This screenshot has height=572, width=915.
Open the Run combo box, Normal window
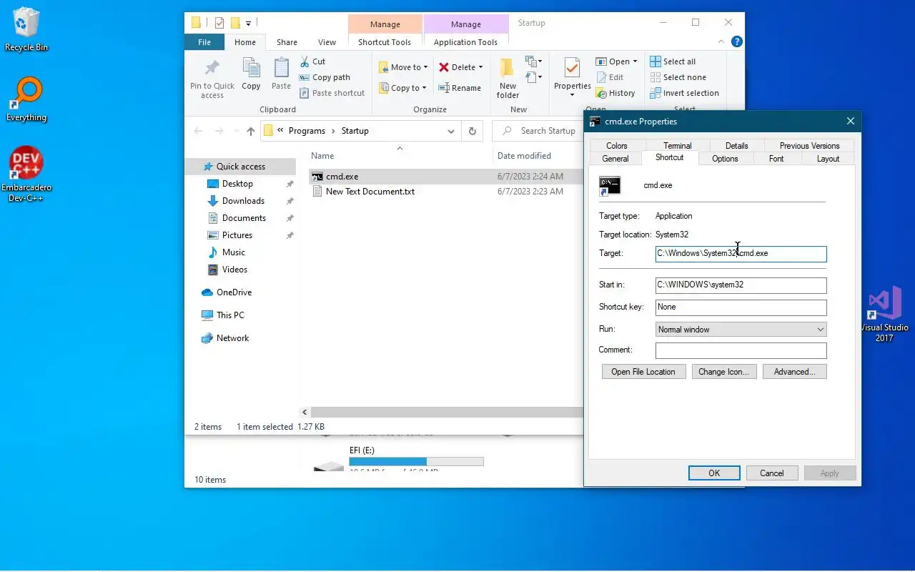point(741,330)
